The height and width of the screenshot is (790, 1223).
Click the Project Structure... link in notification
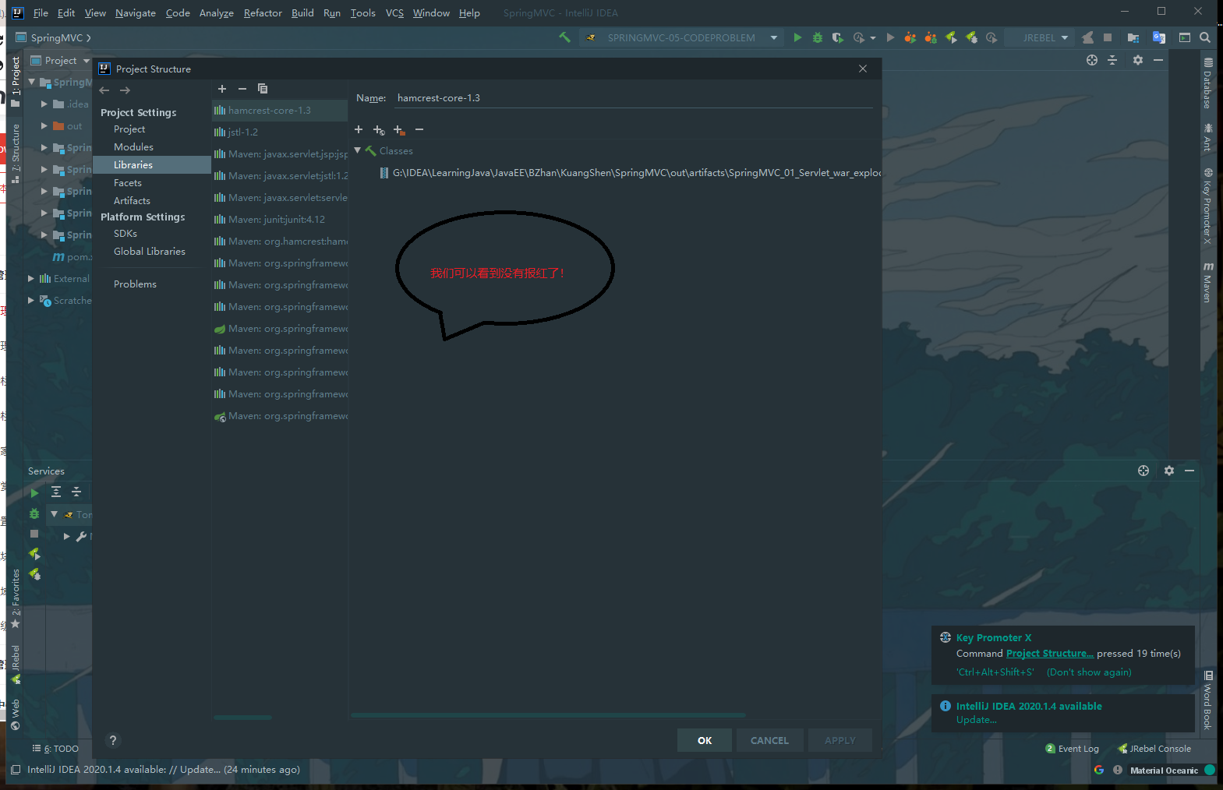[1050, 653]
